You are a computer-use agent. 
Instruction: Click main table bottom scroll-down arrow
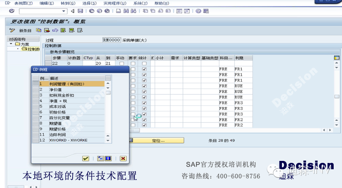point(337,125)
